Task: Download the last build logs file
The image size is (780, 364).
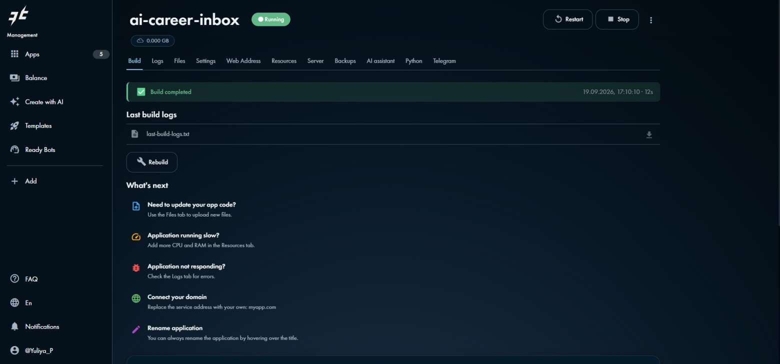Action: click(649, 134)
